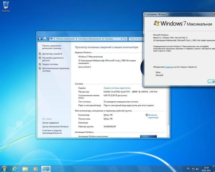Viewport: 215px width, 172px height.
Task: Click the processor value Intel(R) Core(TM)2 Quad
Action: click(x=131, y=92)
